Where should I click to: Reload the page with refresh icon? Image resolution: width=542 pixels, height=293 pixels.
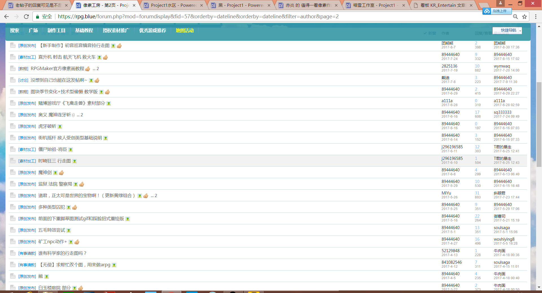26,17
